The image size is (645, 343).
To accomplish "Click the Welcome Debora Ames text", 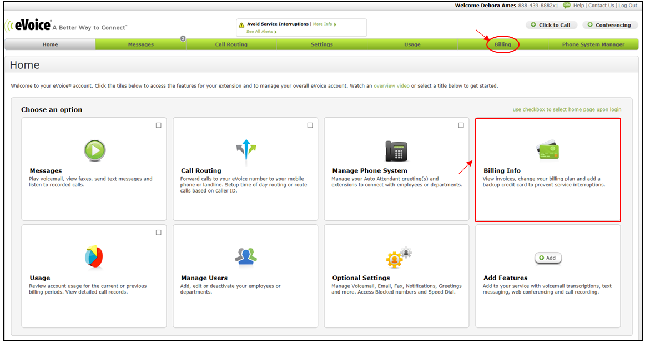I will pos(484,6).
